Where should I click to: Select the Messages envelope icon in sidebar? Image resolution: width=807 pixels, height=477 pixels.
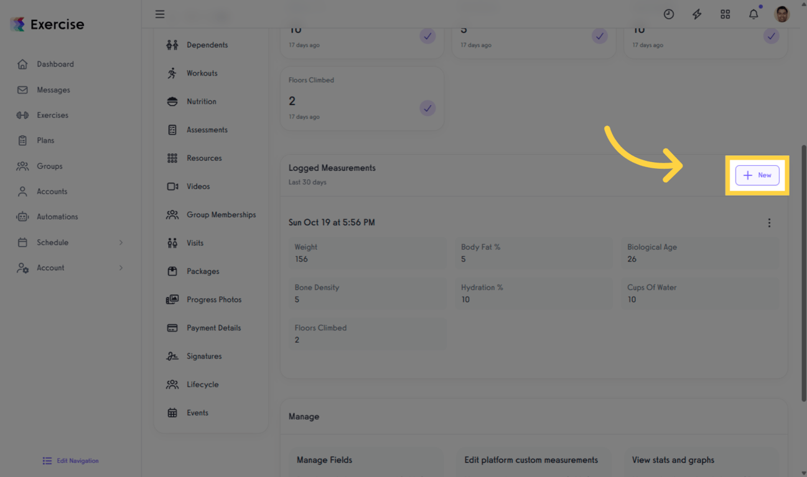point(22,89)
